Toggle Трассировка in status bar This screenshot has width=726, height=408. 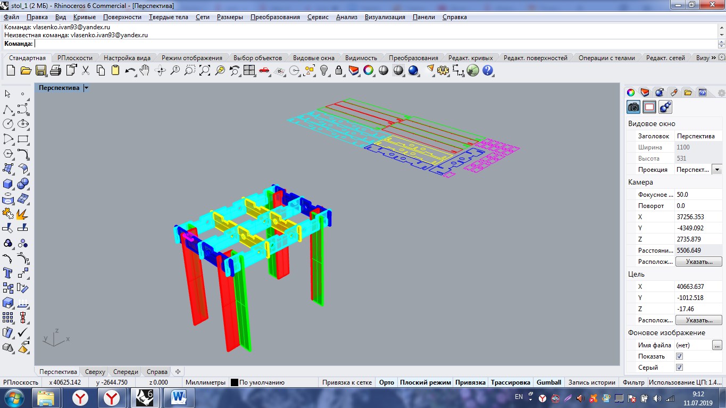click(x=511, y=382)
